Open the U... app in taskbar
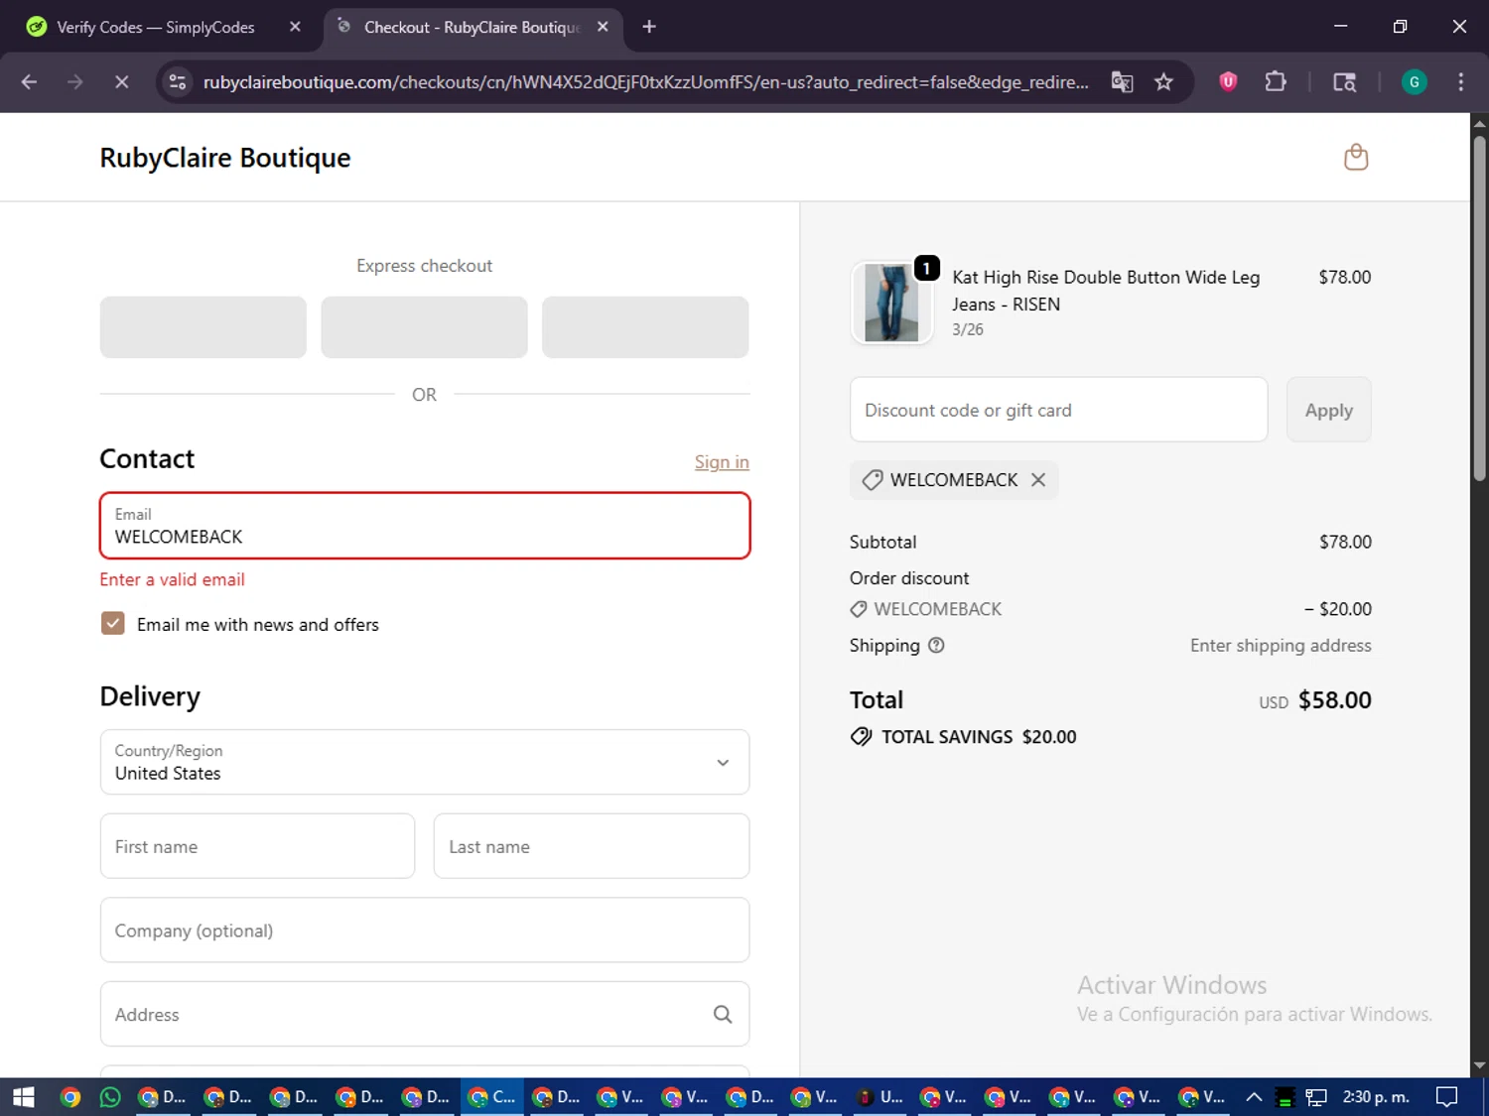The image size is (1489, 1116). tap(880, 1097)
